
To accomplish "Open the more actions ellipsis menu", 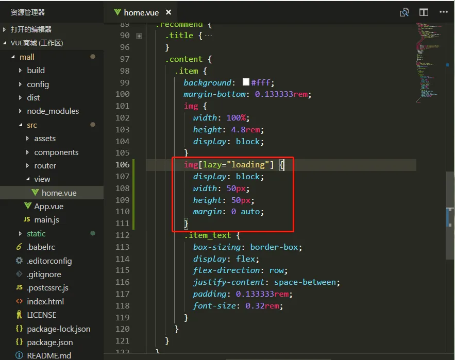I will (443, 12).
